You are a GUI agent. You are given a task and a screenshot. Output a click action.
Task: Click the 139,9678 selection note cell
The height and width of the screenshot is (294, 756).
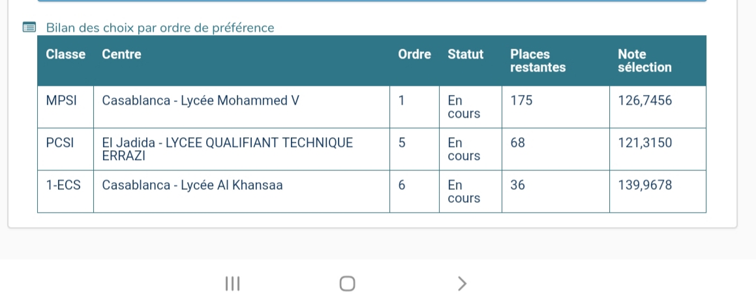click(x=658, y=191)
